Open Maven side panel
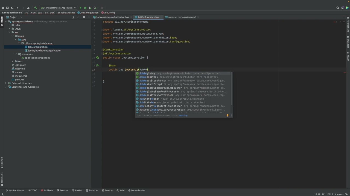 [x=348, y=57]
